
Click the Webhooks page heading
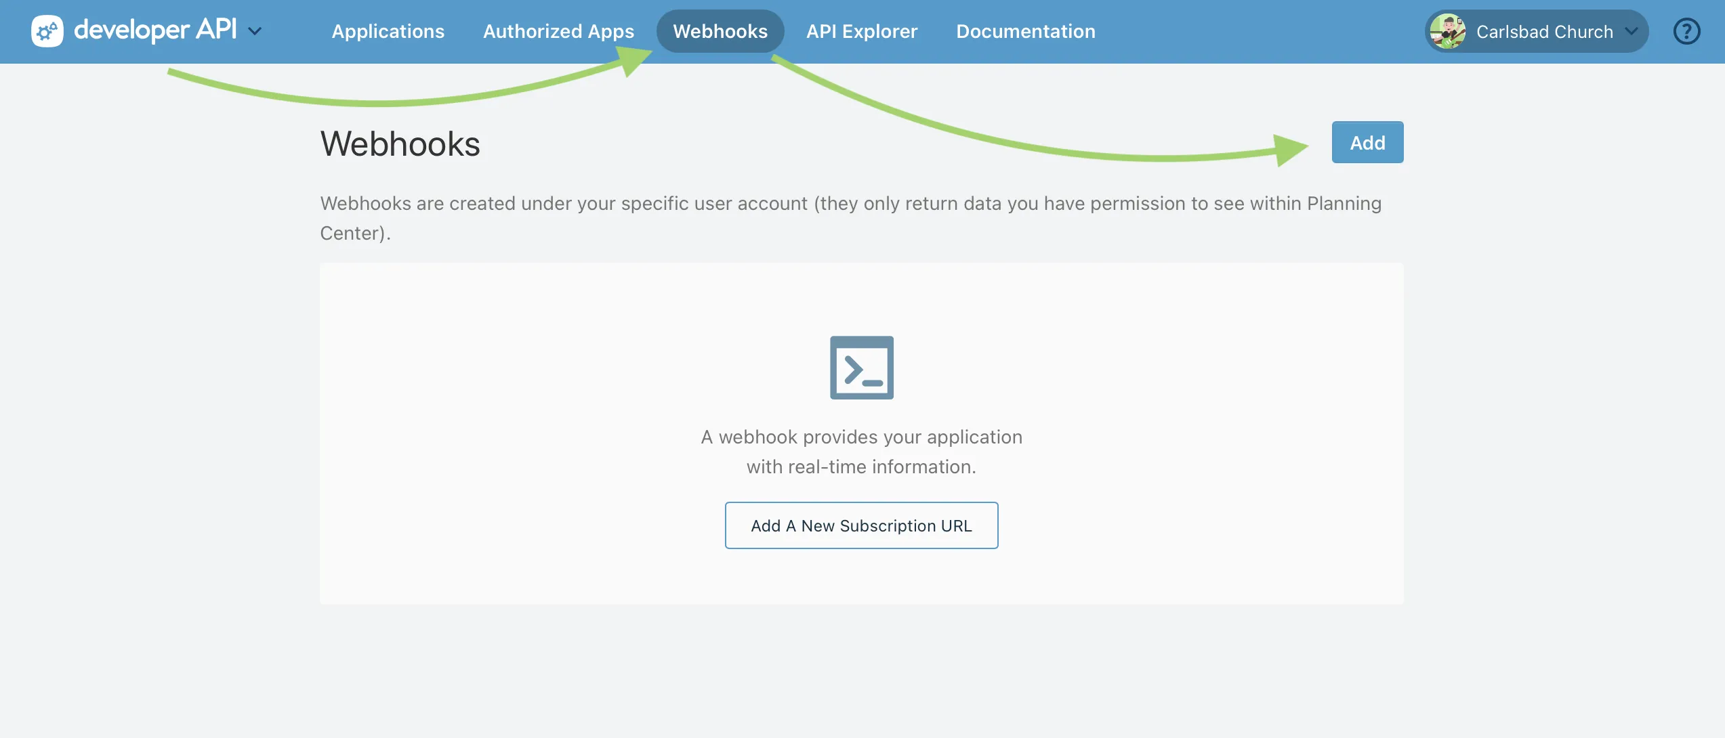[x=400, y=144]
